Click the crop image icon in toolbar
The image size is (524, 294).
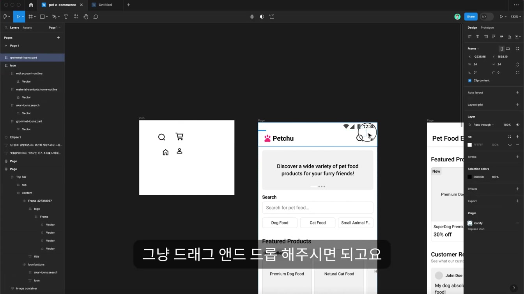272,17
